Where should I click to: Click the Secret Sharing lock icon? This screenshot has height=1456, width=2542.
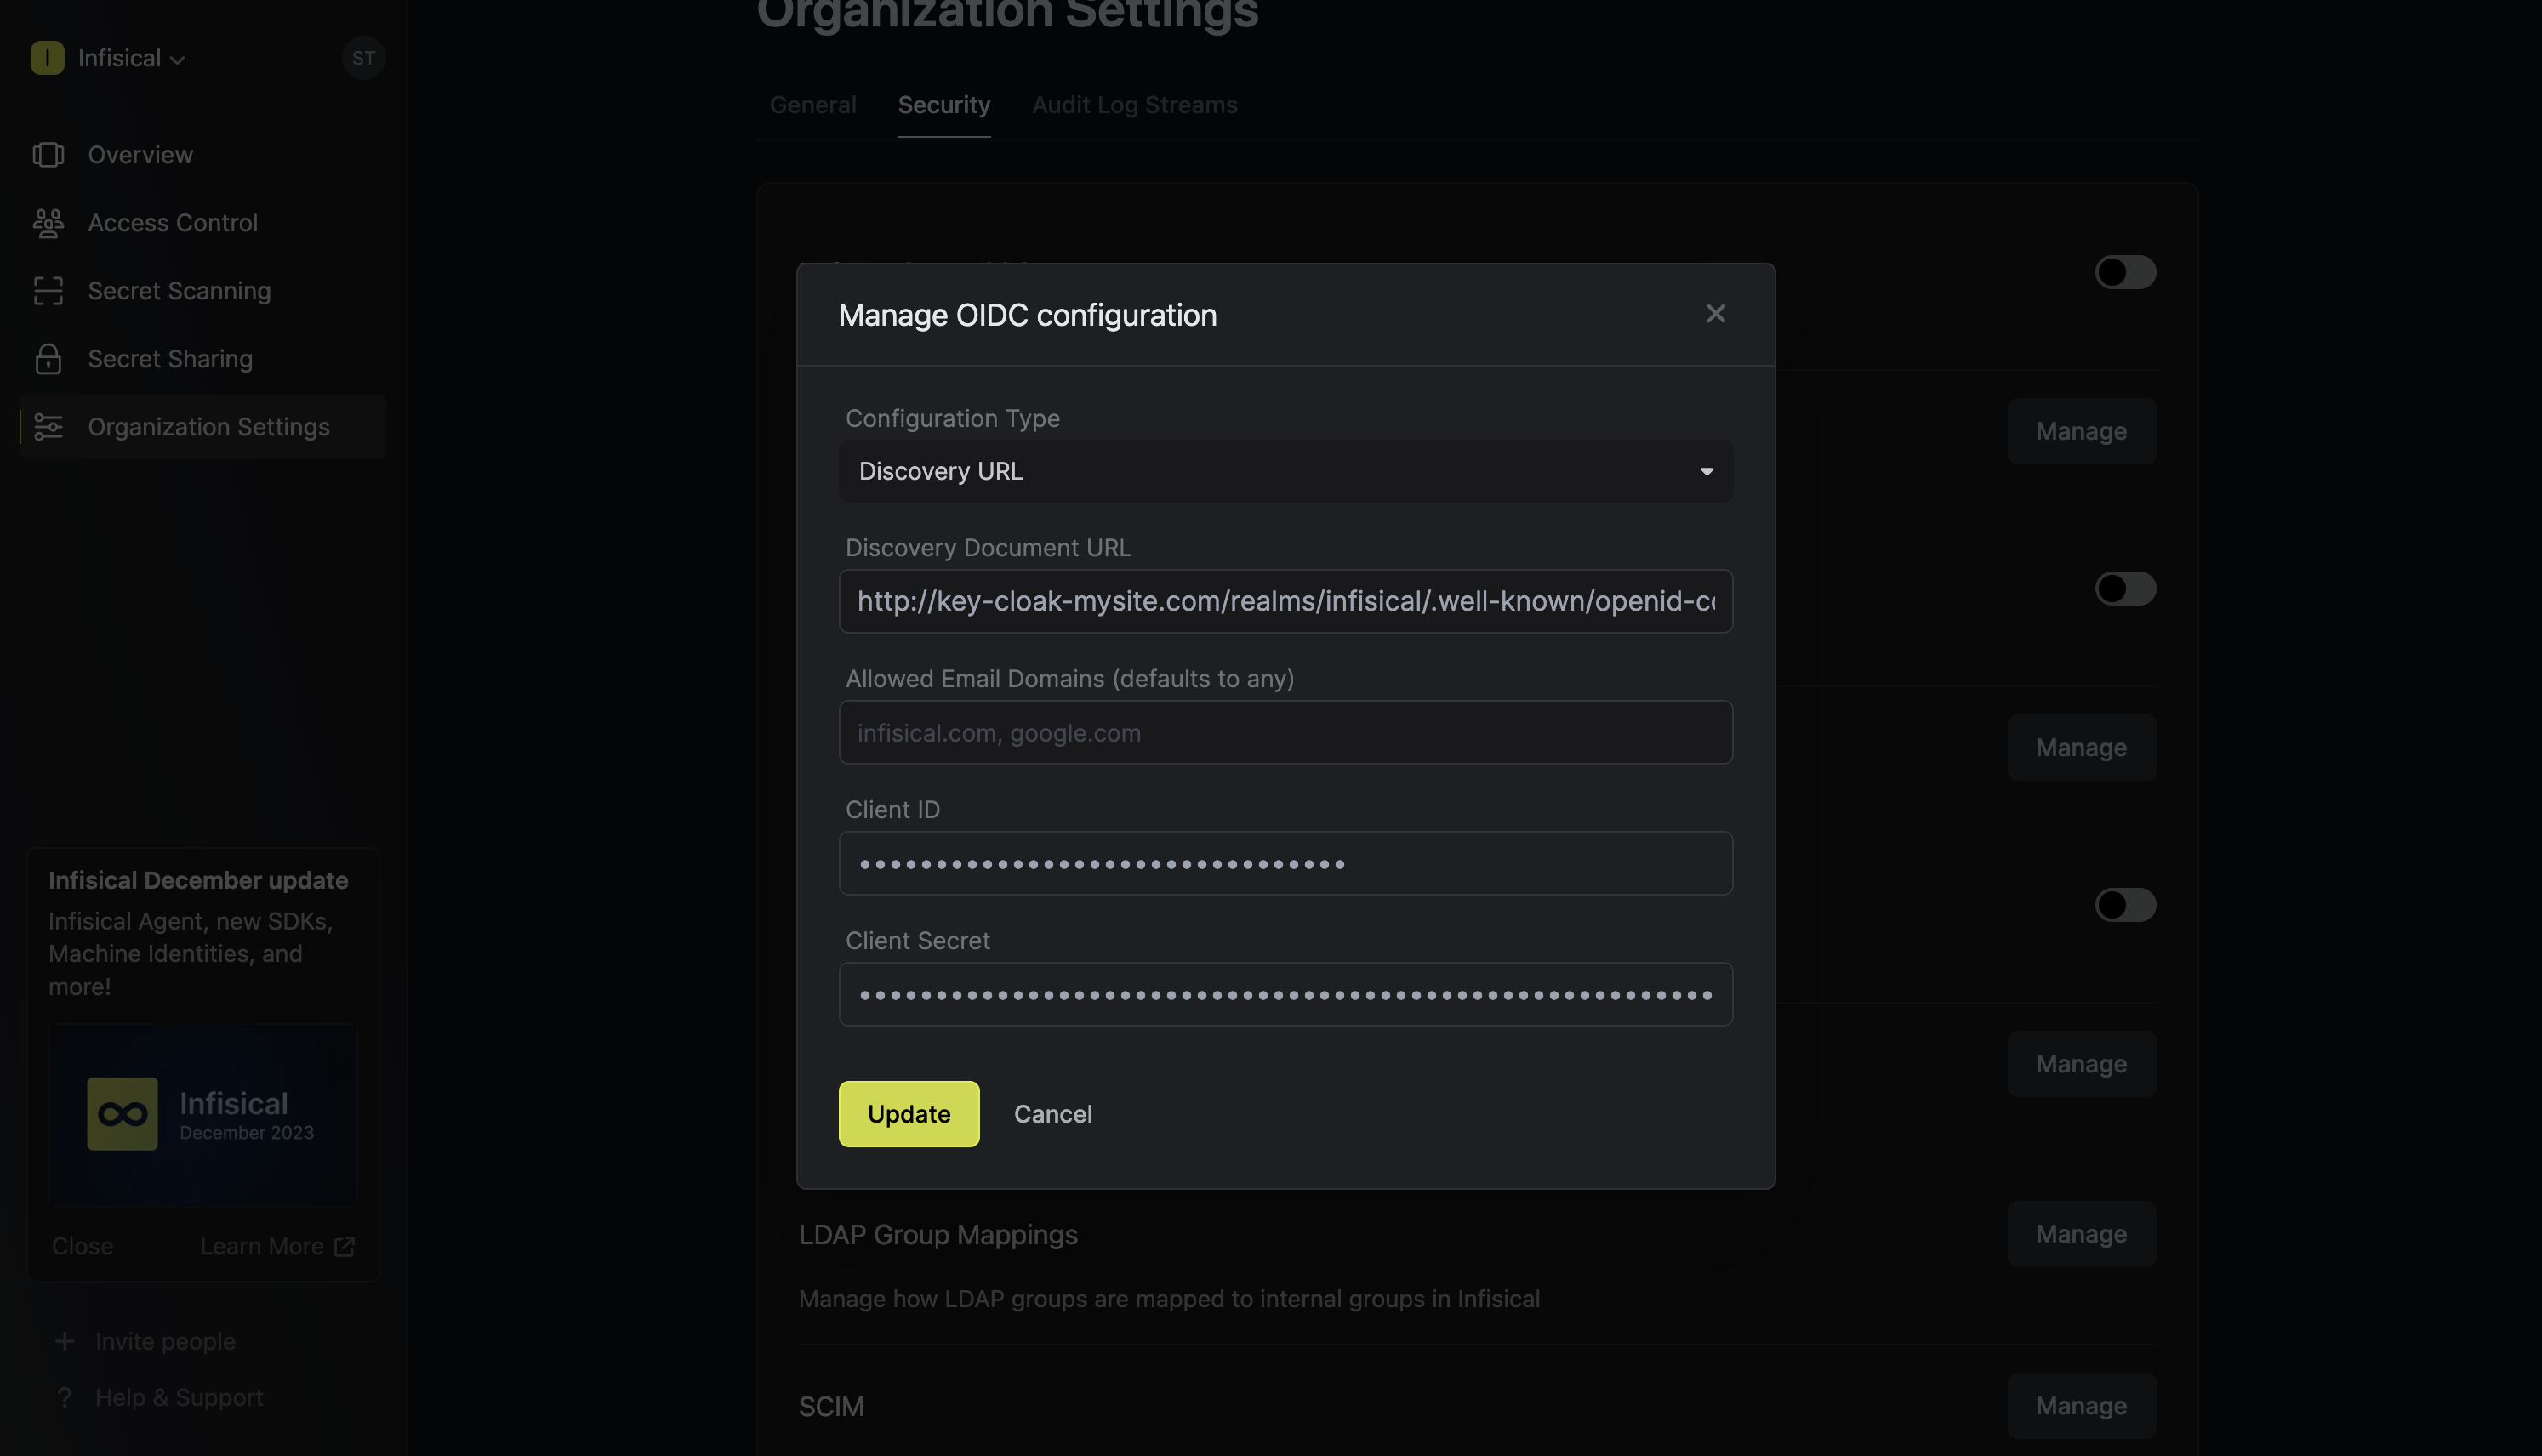[x=48, y=359]
